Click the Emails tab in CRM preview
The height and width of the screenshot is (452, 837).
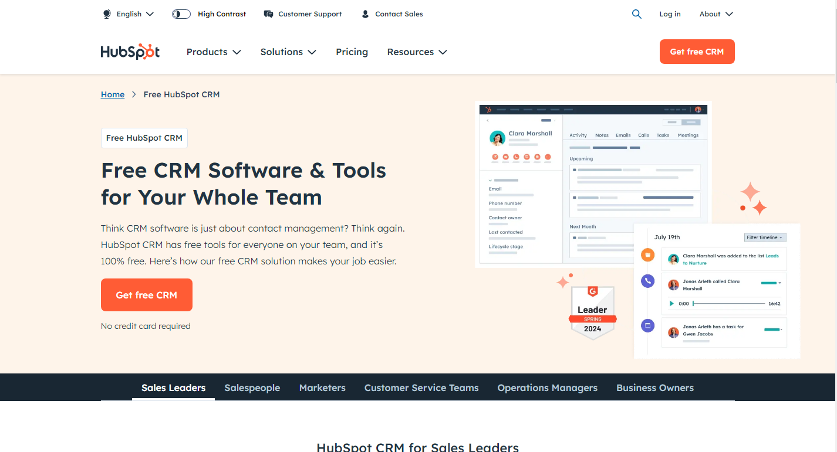pos(623,135)
